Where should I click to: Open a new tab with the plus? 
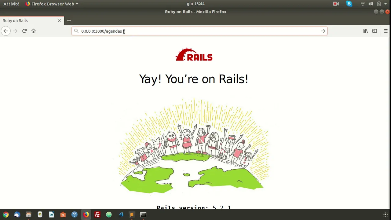click(69, 20)
